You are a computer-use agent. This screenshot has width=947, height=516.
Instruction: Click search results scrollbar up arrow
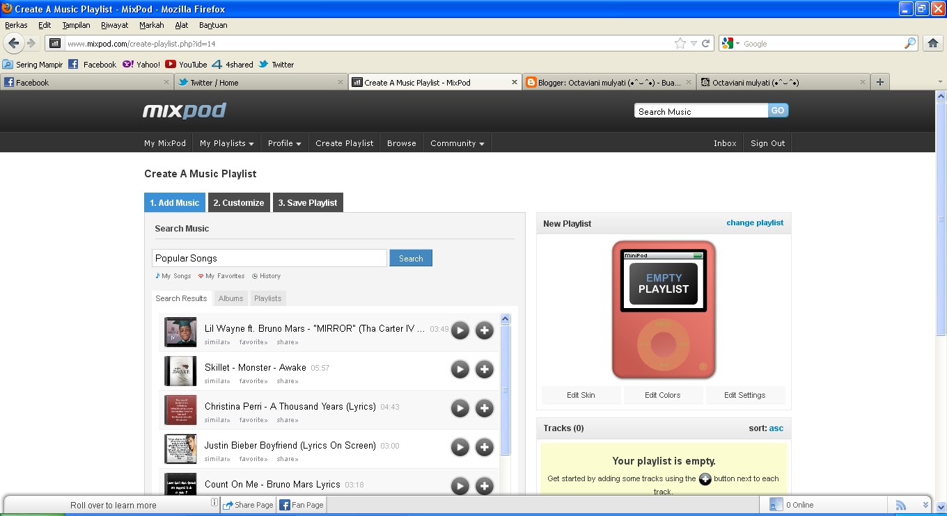[x=506, y=319]
